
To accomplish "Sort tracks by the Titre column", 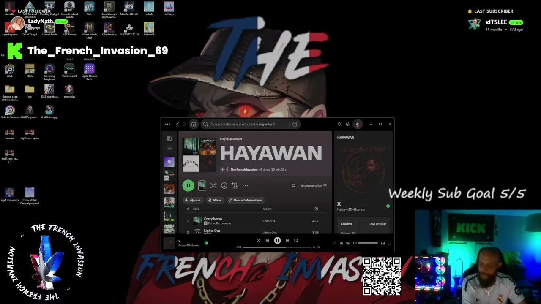I will pyautogui.click(x=196, y=209).
